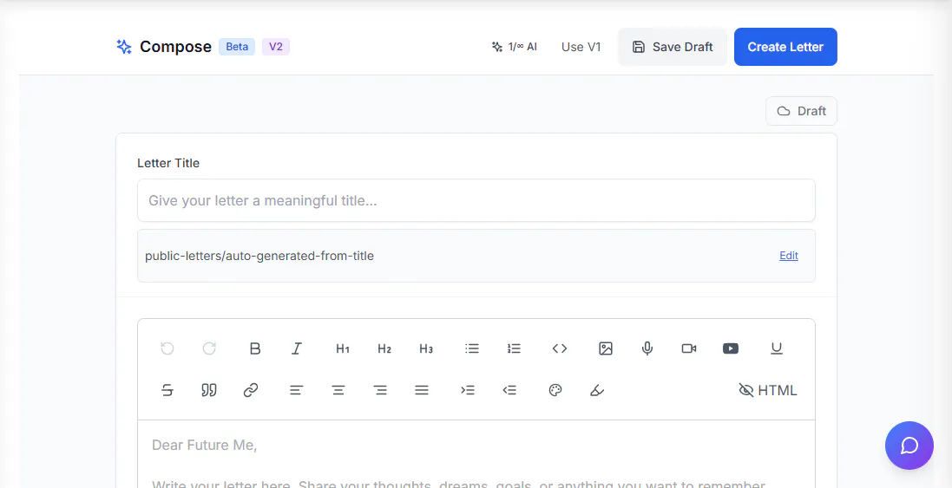Apply Heading 2 style
Image resolution: width=952 pixels, height=488 pixels.
(384, 348)
